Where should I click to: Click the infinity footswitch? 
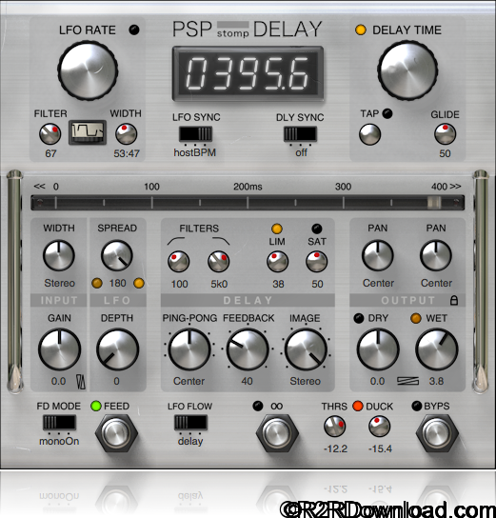click(277, 433)
